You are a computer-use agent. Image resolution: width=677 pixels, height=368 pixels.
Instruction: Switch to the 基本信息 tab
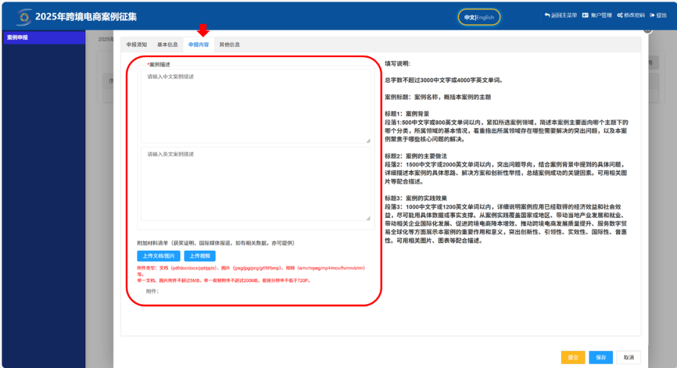167,45
